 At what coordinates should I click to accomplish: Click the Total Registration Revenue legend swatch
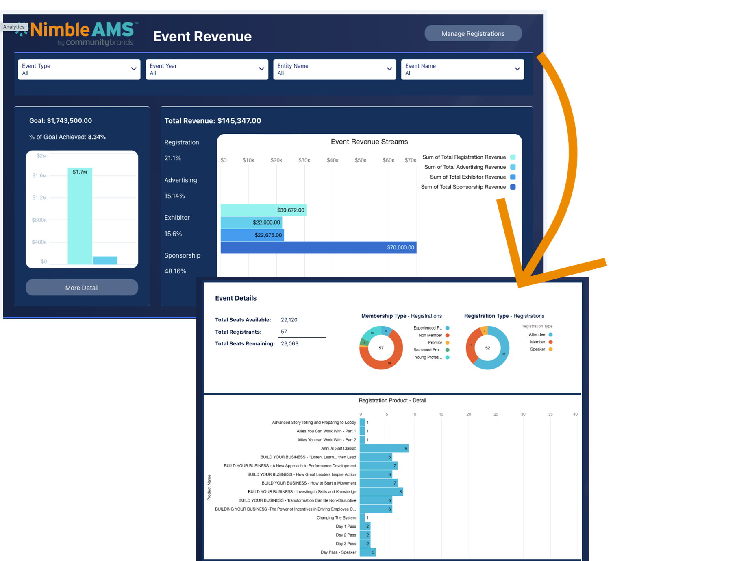pos(513,157)
